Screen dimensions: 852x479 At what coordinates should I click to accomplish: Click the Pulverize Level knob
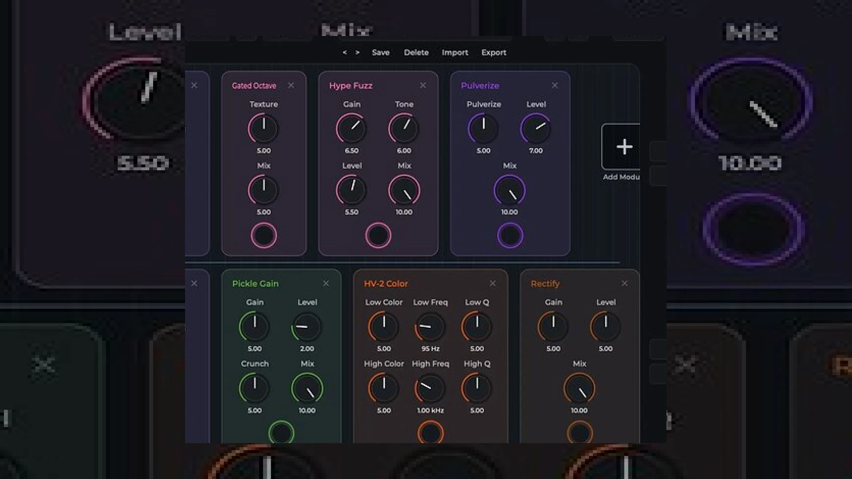536,129
